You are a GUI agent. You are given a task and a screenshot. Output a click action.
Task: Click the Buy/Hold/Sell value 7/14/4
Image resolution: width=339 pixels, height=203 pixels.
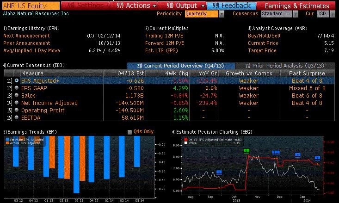(x=326, y=36)
